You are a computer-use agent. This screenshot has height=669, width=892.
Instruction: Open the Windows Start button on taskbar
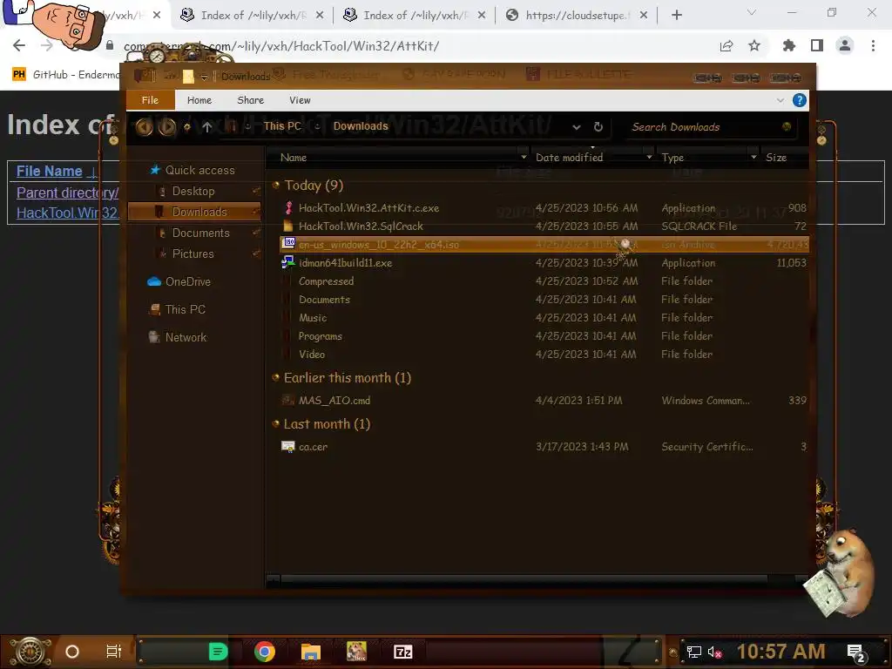tap(30, 652)
